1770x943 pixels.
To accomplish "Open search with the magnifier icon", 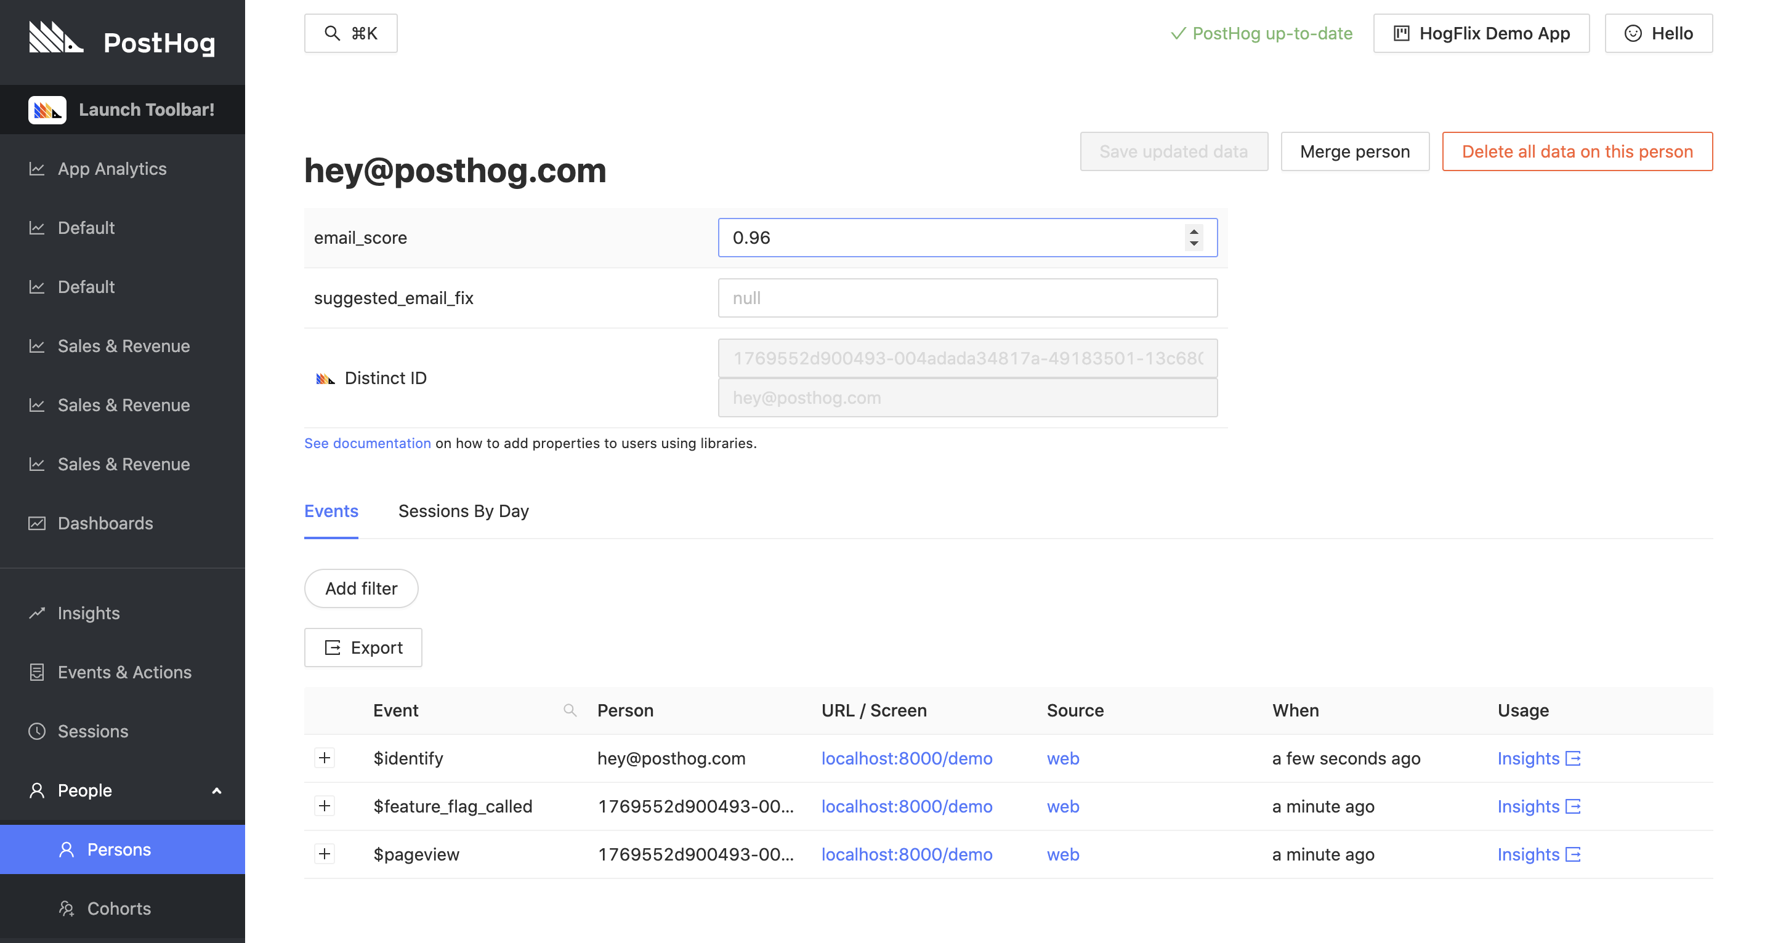I will (x=332, y=34).
